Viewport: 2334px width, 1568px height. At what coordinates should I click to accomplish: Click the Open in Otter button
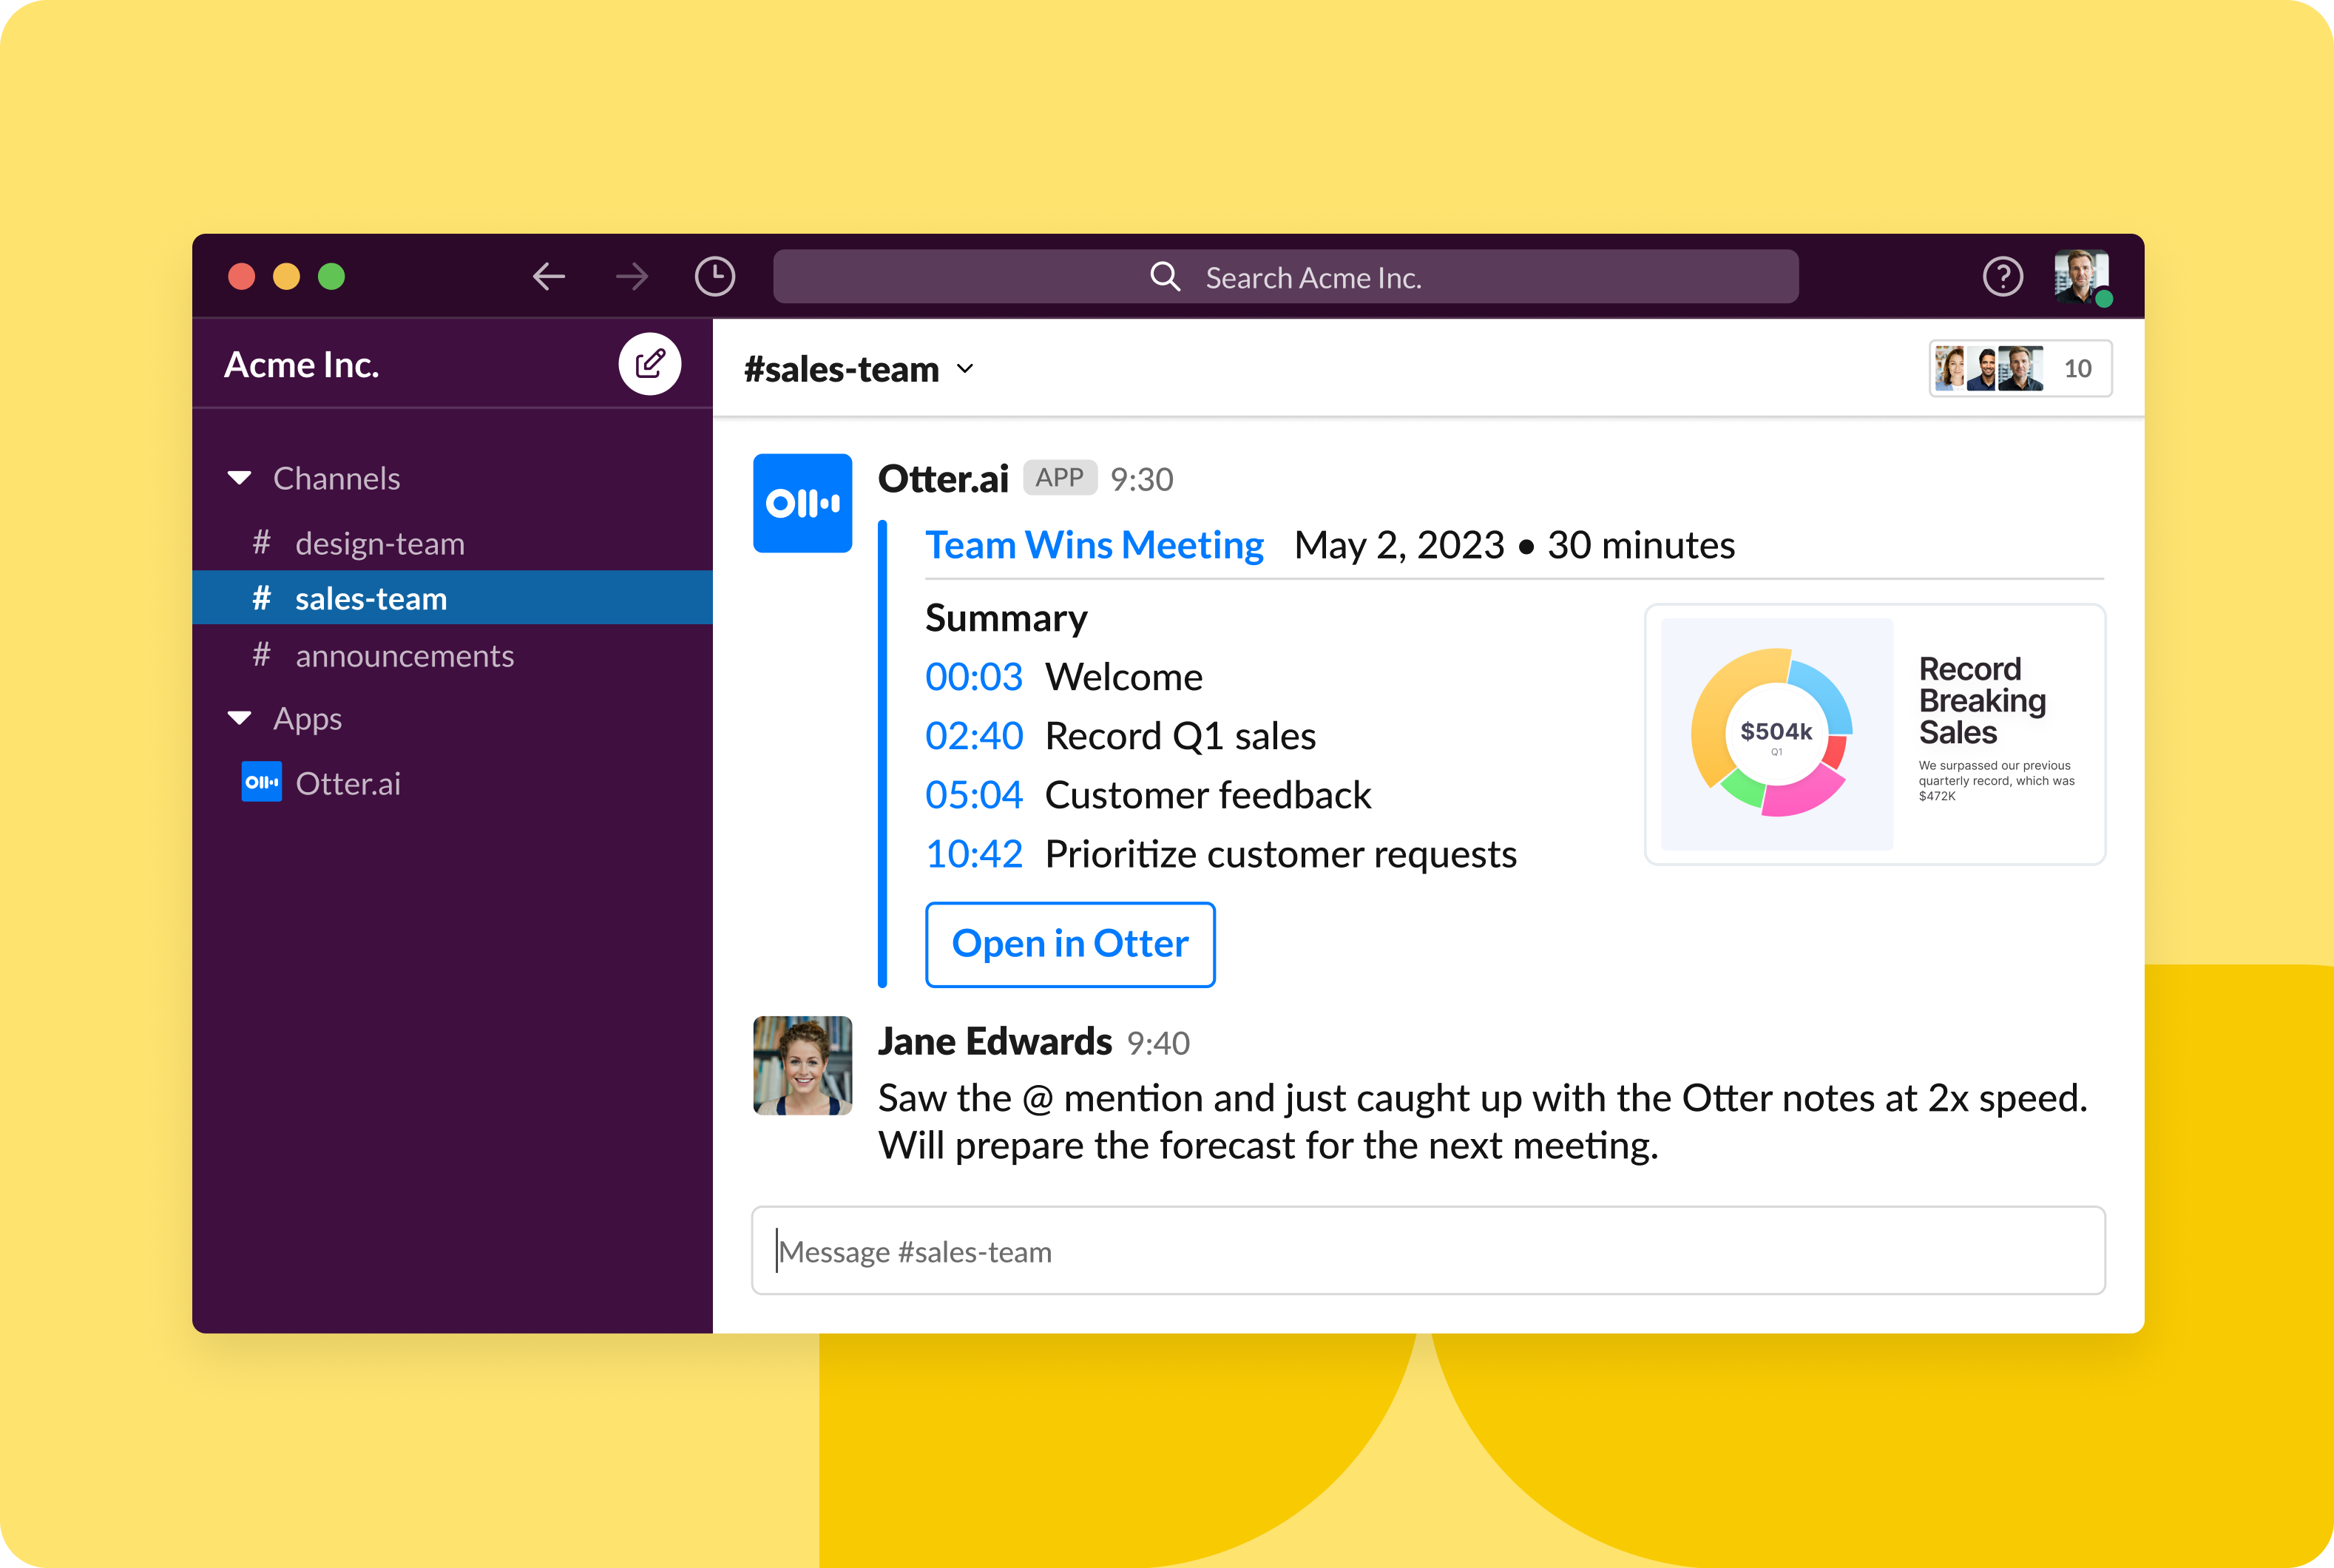pyautogui.click(x=1069, y=944)
